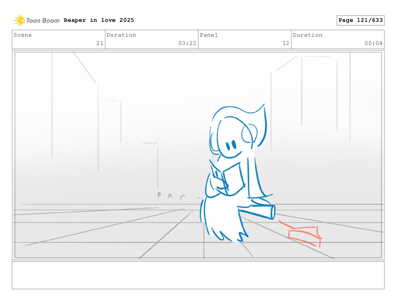The height and width of the screenshot is (307, 397).
Task: Click the panel duration value '00:04'
Action: click(373, 43)
